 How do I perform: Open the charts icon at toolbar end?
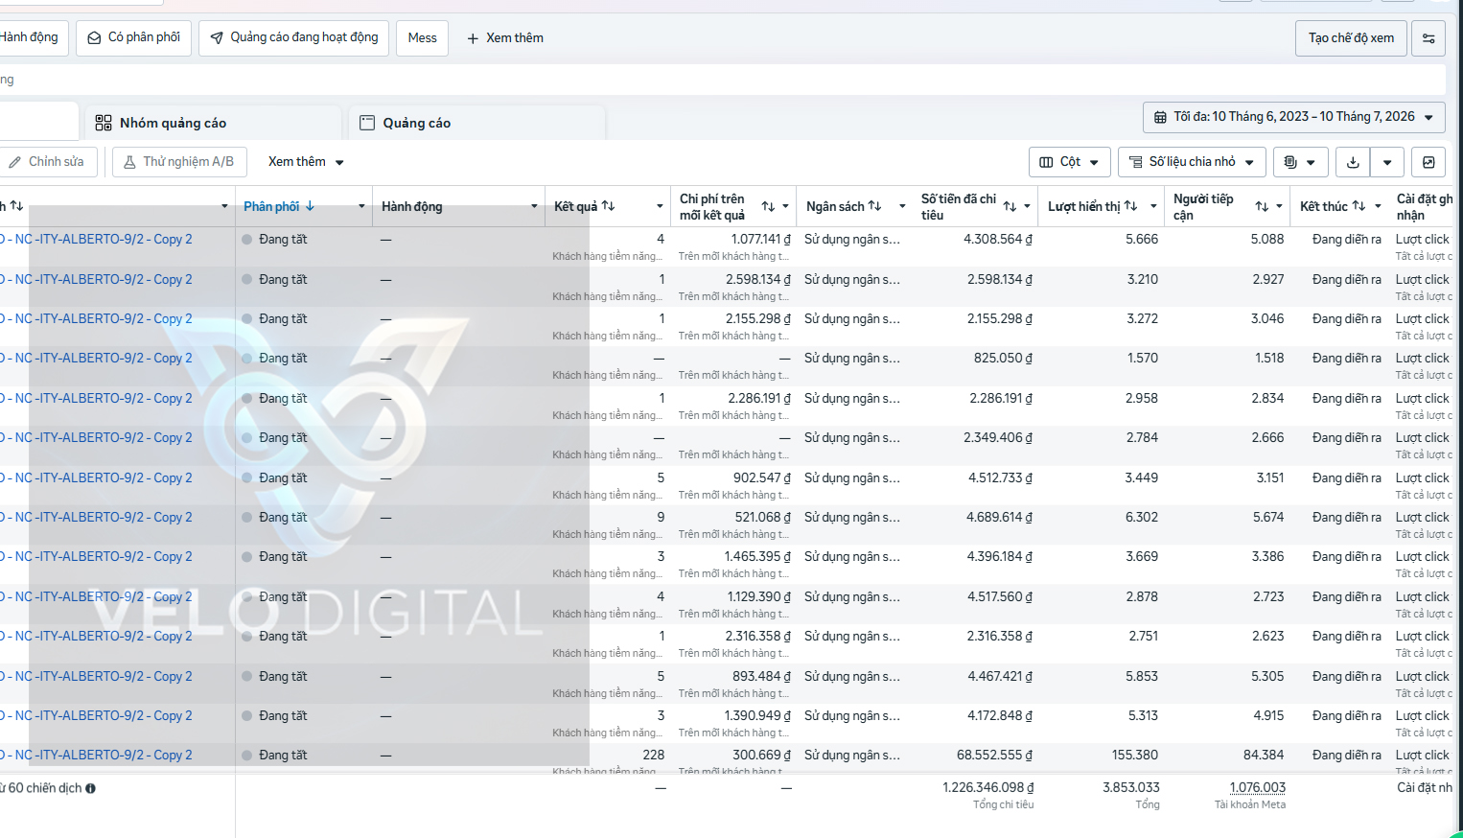[1428, 162]
